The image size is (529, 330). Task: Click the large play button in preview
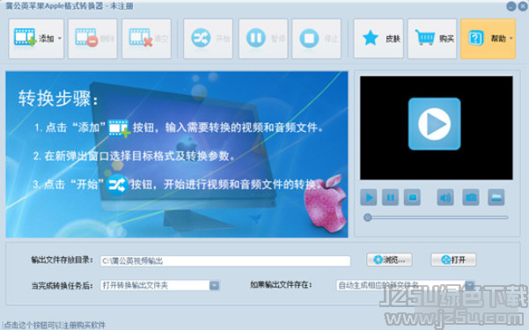click(x=435, y=124)
